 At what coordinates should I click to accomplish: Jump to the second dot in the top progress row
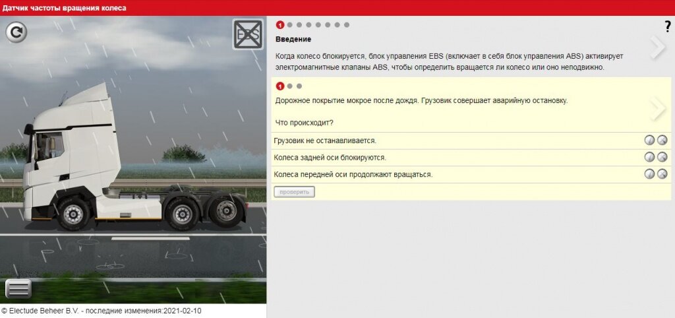290,25
